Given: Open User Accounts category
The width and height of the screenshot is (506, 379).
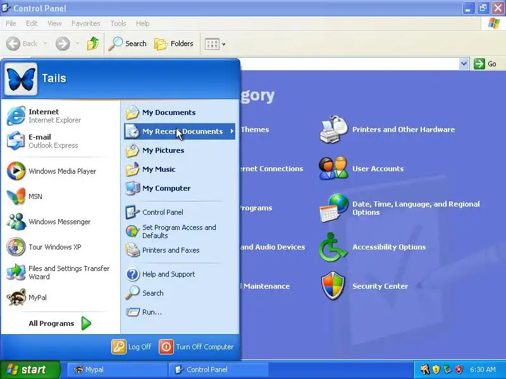Looking at the screenshot, I should (x=361, y=169).
